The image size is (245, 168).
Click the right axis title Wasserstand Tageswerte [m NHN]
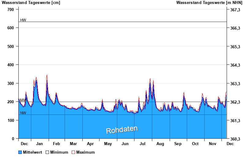[x=209, y=3]
